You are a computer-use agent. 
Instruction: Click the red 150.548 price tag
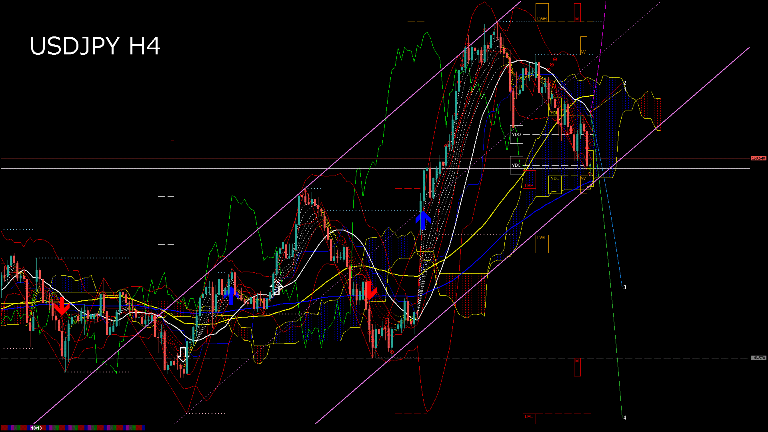[758, 158]
